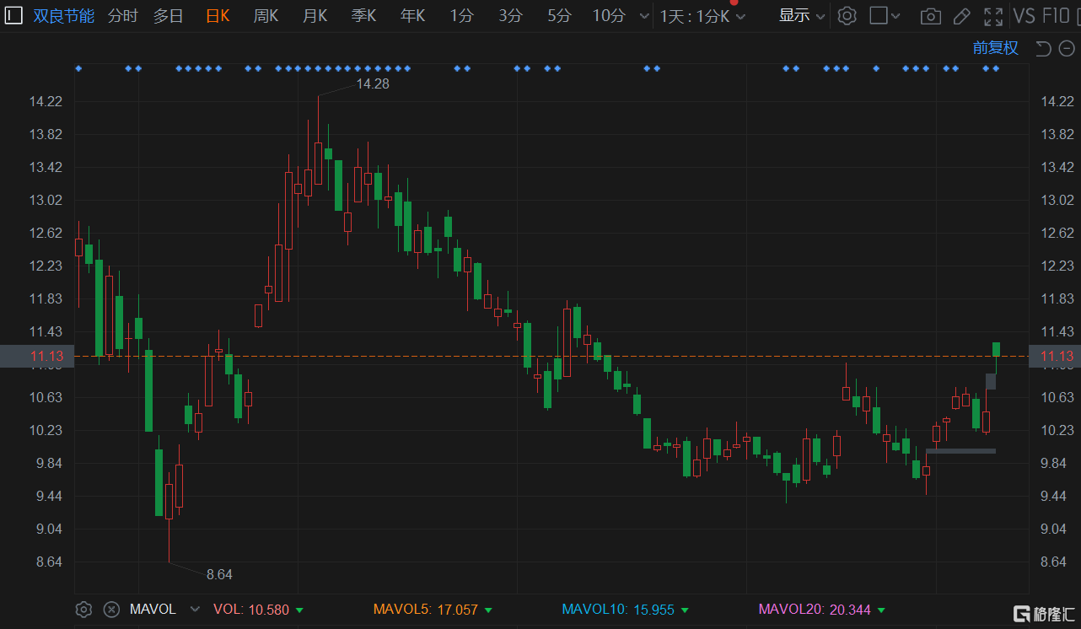The height and width of the screenshot is (629, 1081).
Task: Click the MAVOL10 label
Action: [594, 609]
